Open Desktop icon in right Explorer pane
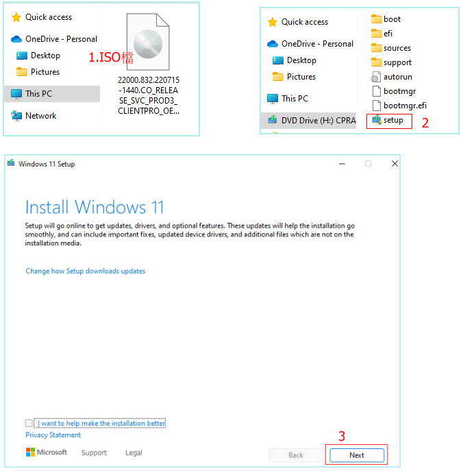The width and height of the screenshot is (463, 473). click(x=278, y=60)
